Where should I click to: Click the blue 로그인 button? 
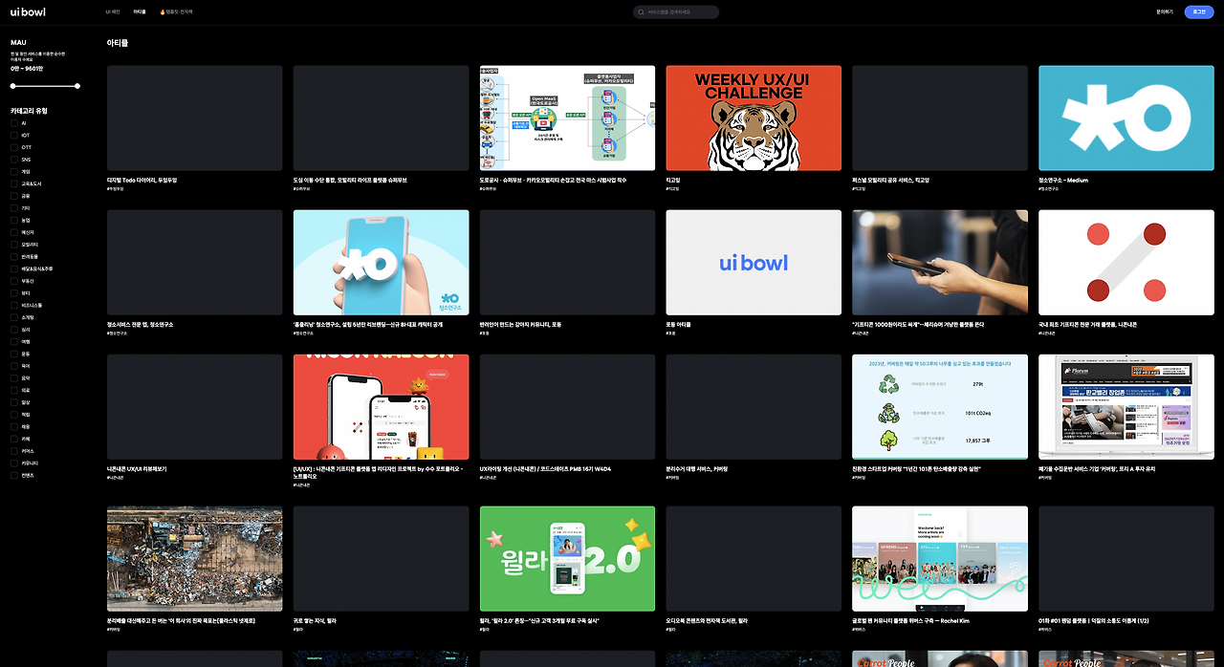click(x=1199, y=12)
